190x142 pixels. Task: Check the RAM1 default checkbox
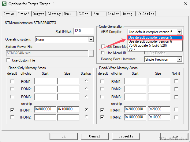click(102, 81)
